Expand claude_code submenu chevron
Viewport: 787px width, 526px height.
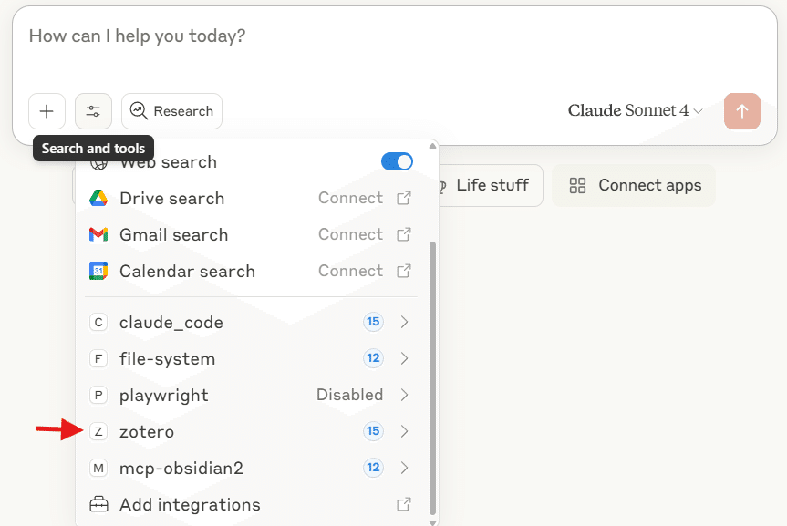click(x=405, y=322)
